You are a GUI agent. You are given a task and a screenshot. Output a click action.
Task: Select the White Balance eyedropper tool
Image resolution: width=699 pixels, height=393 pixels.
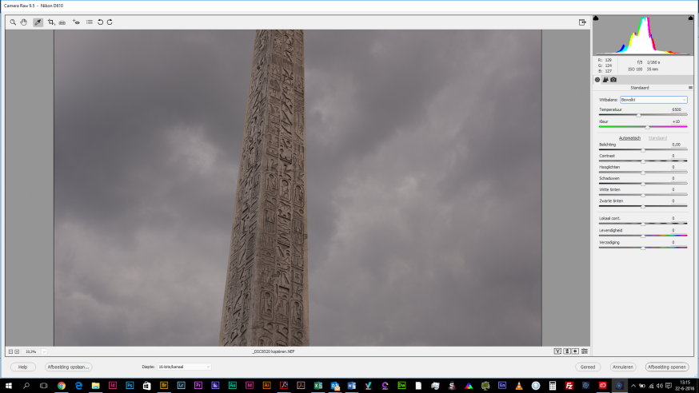click(x=38, y=22)
